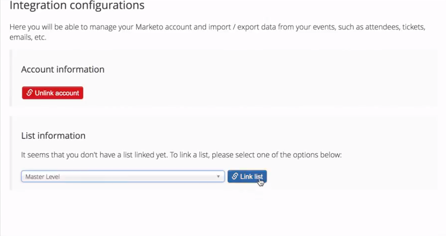
Task: Click the word 'Unlink' on red button
Action: point(45,93)
